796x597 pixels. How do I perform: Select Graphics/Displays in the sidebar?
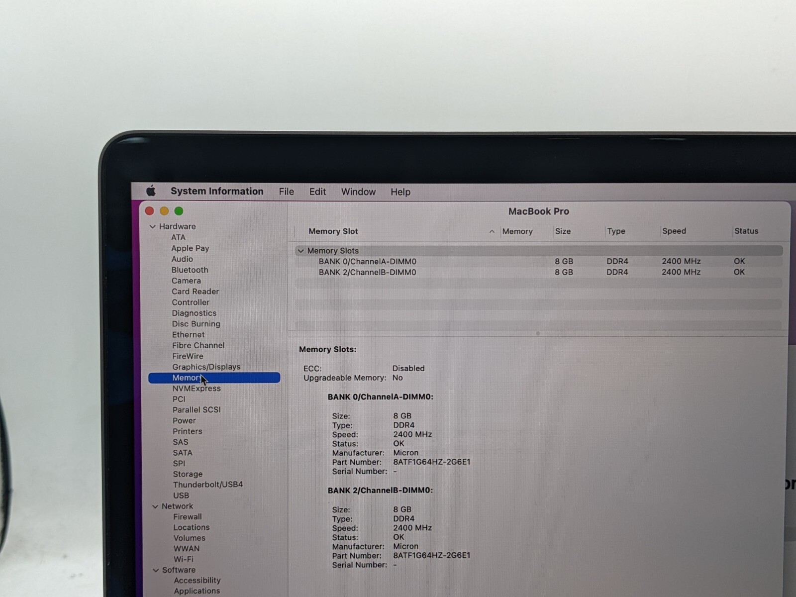206,367
